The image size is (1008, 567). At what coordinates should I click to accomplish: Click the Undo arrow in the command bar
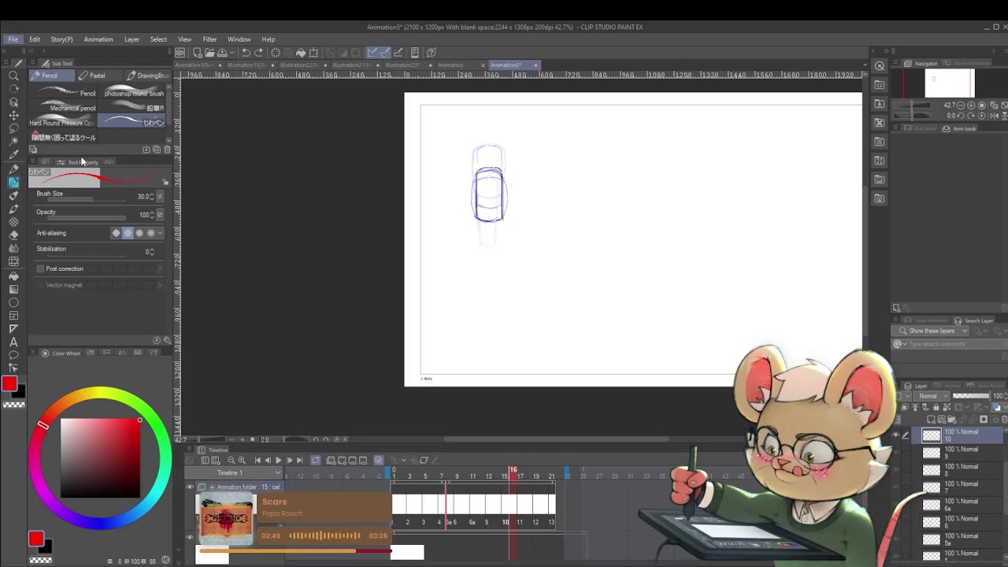(246, 53)
